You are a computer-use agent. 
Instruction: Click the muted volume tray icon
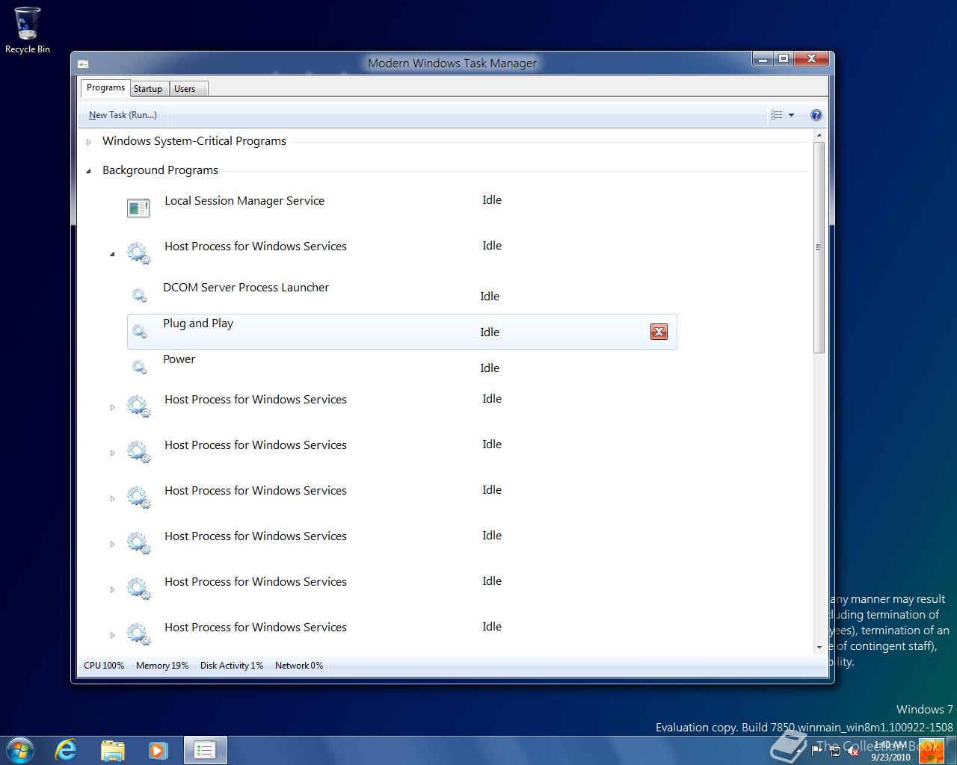(852, 752)
